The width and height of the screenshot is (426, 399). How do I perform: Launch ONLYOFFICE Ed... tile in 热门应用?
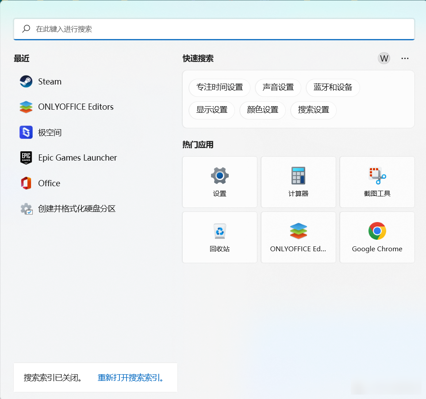(x=298, y=238)
